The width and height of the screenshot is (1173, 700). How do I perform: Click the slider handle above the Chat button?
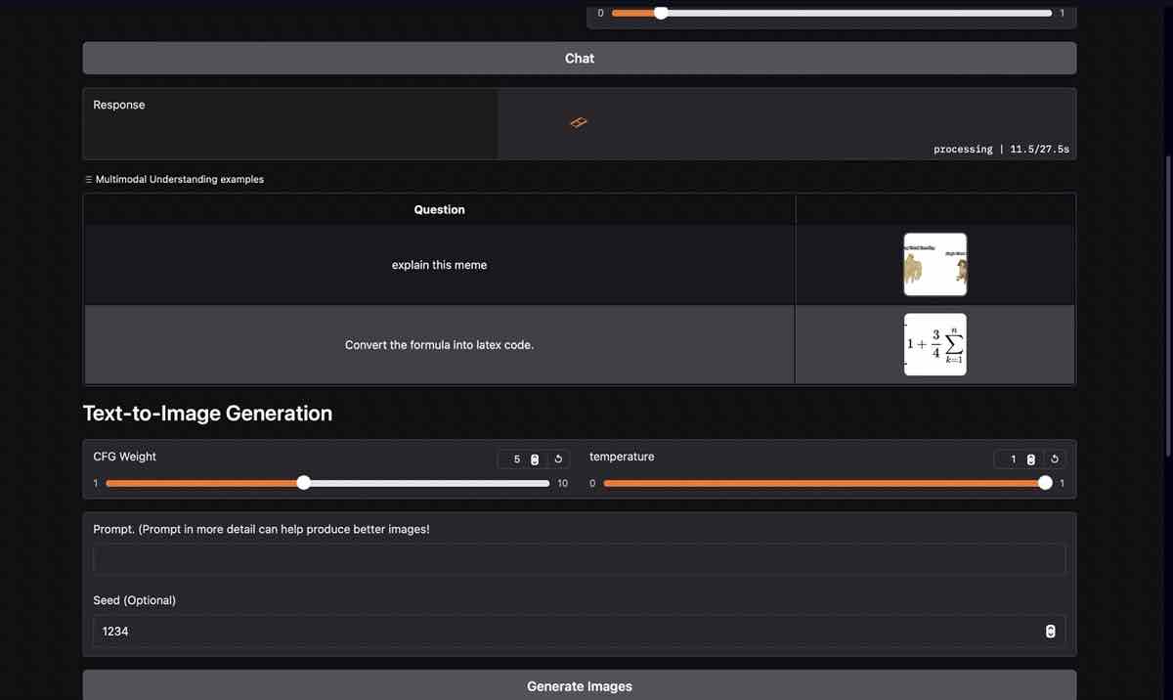click(661, 13)
